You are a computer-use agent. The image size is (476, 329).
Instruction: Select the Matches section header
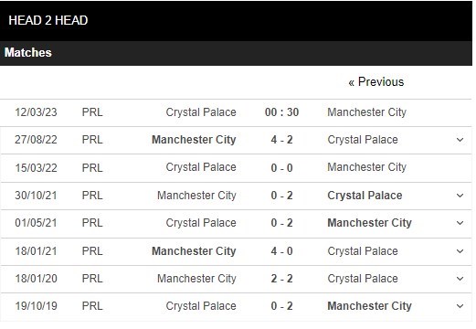click(28, 52)
